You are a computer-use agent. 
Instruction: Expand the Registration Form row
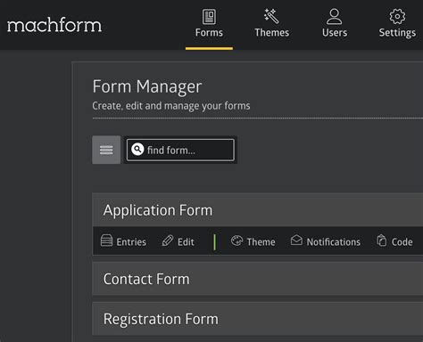tap(258, 319)
